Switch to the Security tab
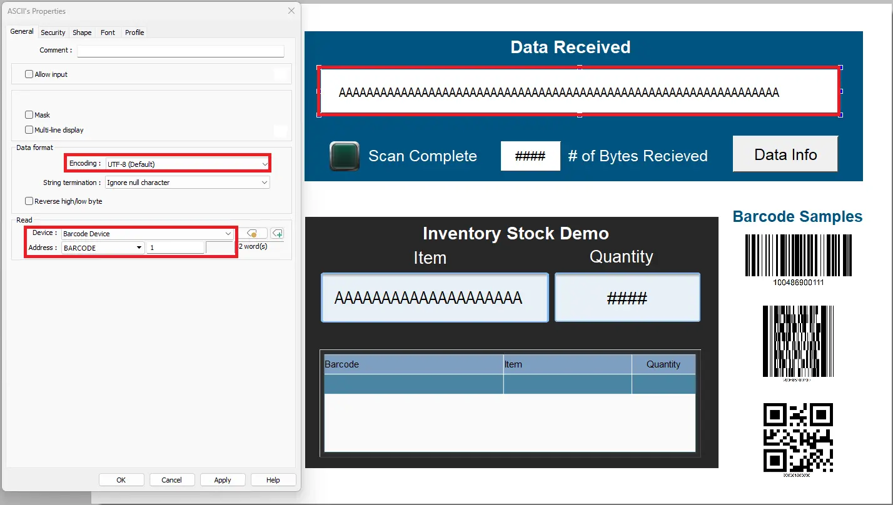 click(x=53, y=32)
